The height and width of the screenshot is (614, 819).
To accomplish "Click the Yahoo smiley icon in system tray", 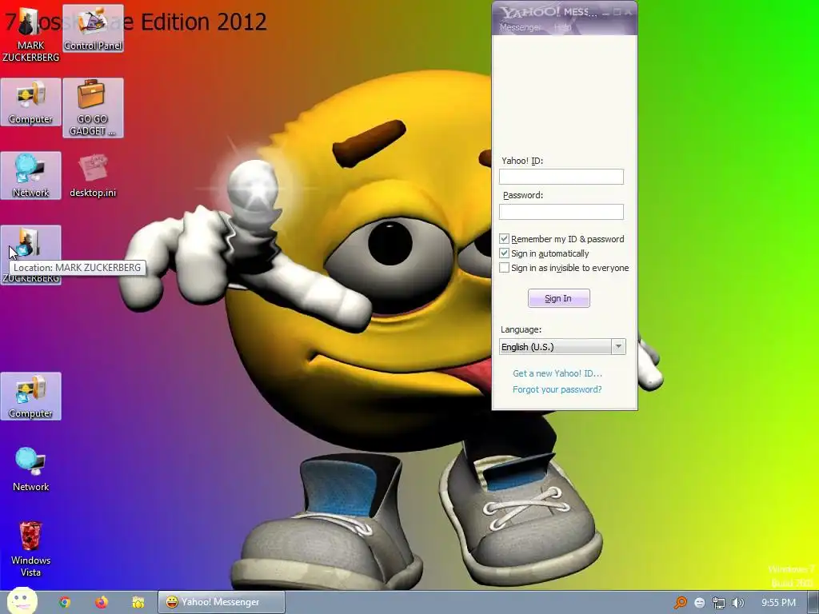I will pos(699,603).
